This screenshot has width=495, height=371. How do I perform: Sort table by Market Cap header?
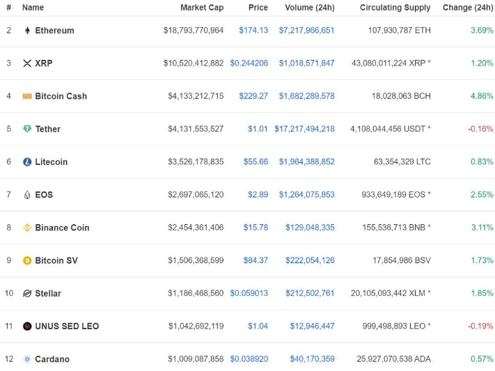pyautogui.click(x=202, y=8)
